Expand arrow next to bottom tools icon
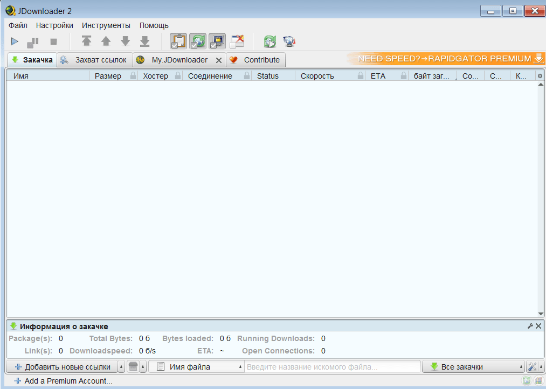This screenshot has width=546, height=389. (541, 367)
